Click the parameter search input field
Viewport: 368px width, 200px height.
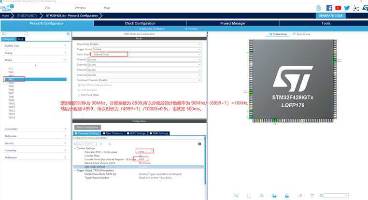coord(86,144)
